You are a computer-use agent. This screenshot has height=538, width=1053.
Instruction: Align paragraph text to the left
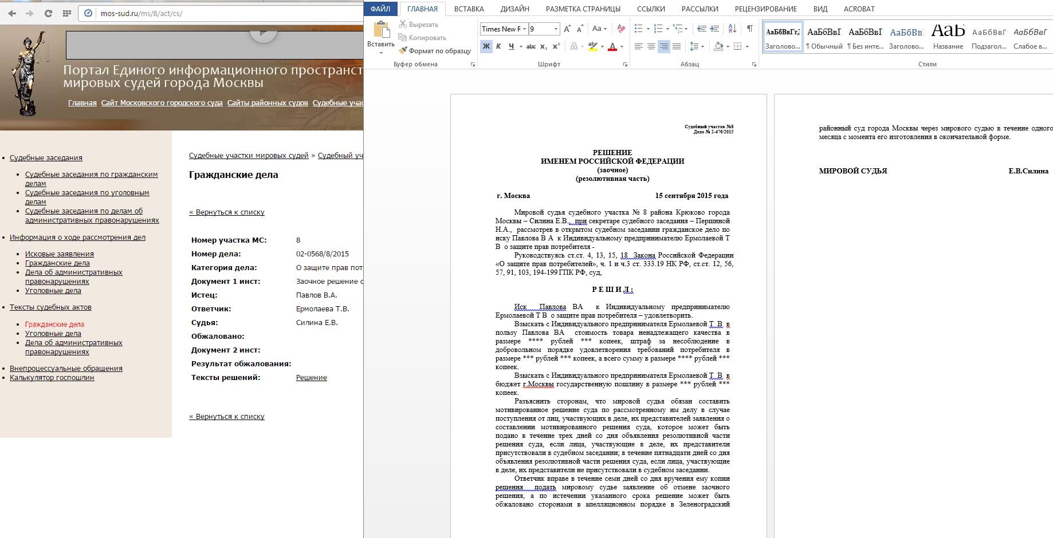639,46
